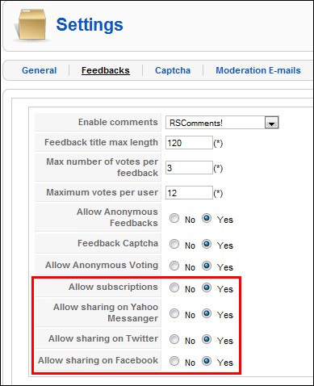This screenshot has height=386, width=314.
Task: Disable Allow subscriptions with No
Action: point(174,287)
